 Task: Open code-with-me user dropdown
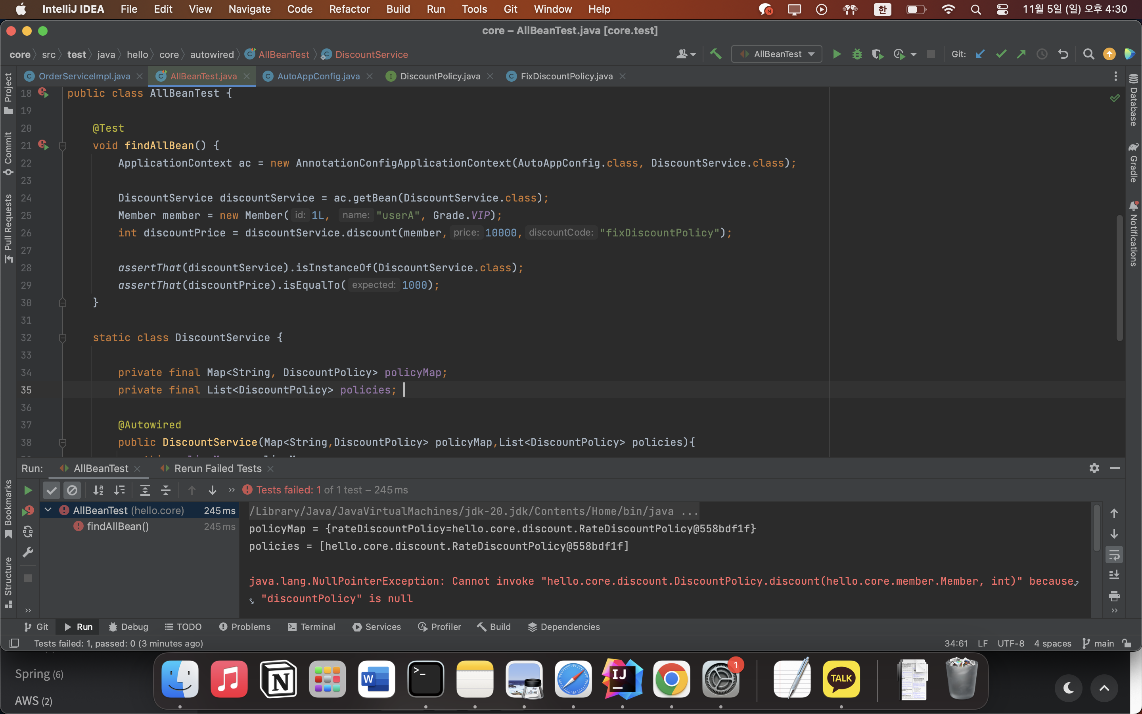(686, 54)
